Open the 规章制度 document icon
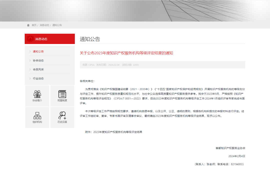 62,94
